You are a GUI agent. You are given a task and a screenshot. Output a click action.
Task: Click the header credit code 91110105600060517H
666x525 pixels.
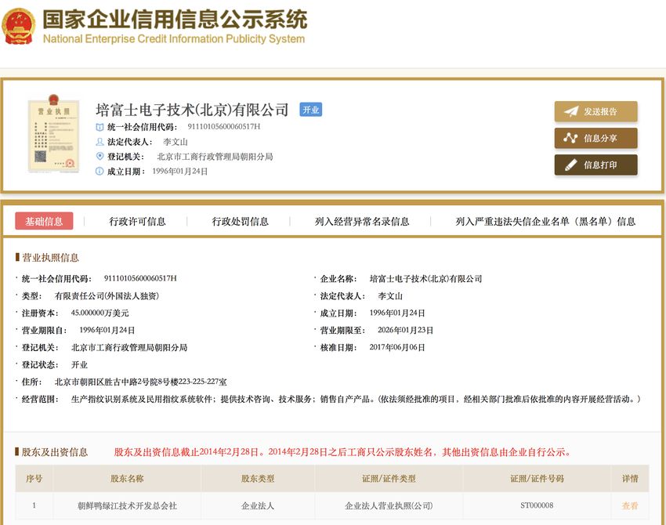[224, 127]
